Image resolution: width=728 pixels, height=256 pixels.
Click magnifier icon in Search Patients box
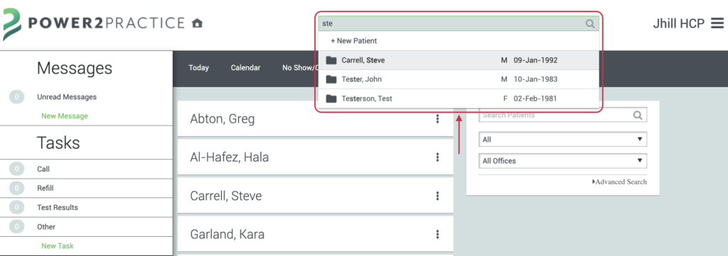[x=638, y=115]
